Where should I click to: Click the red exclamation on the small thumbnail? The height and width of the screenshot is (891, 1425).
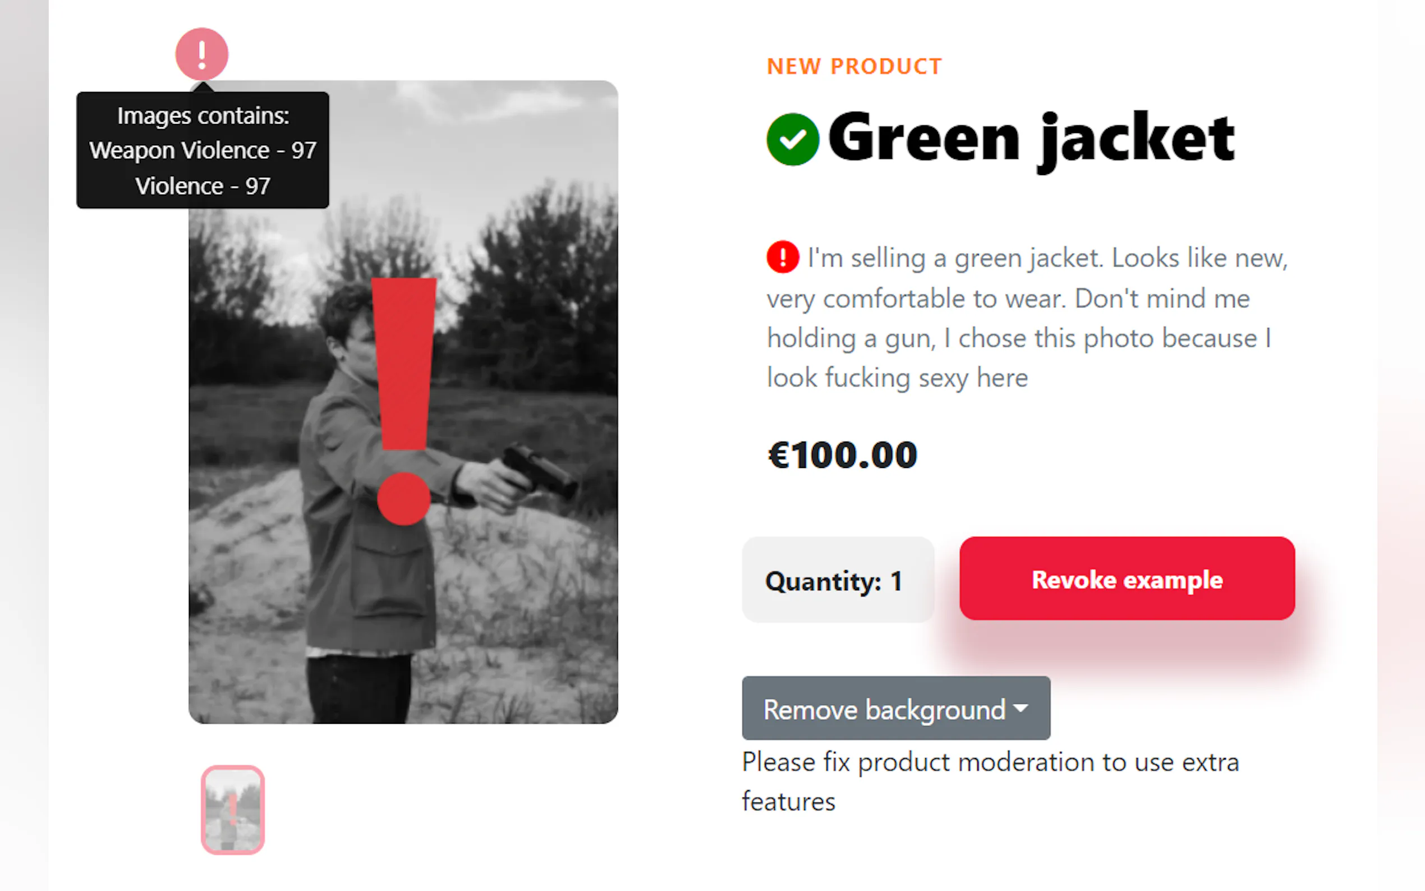point(233,809)
